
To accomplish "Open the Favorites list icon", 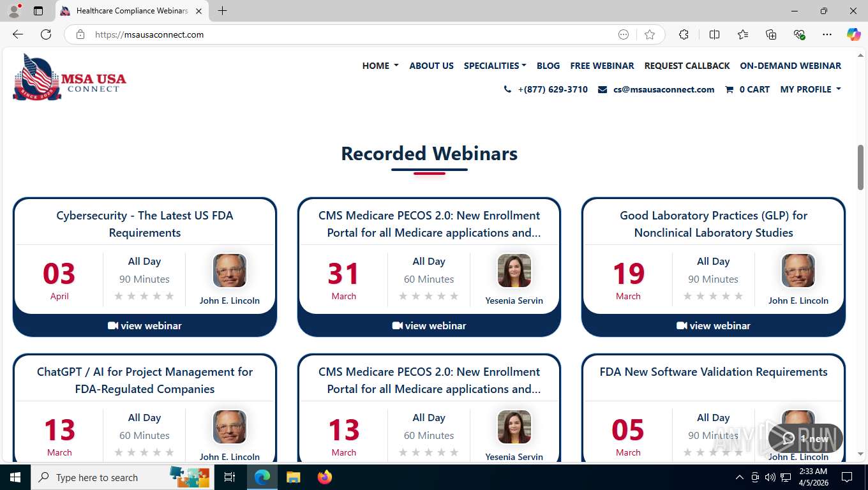I will (x=743, y=34).
